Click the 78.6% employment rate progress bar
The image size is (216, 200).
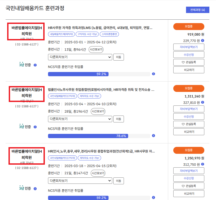click(99, 136)
